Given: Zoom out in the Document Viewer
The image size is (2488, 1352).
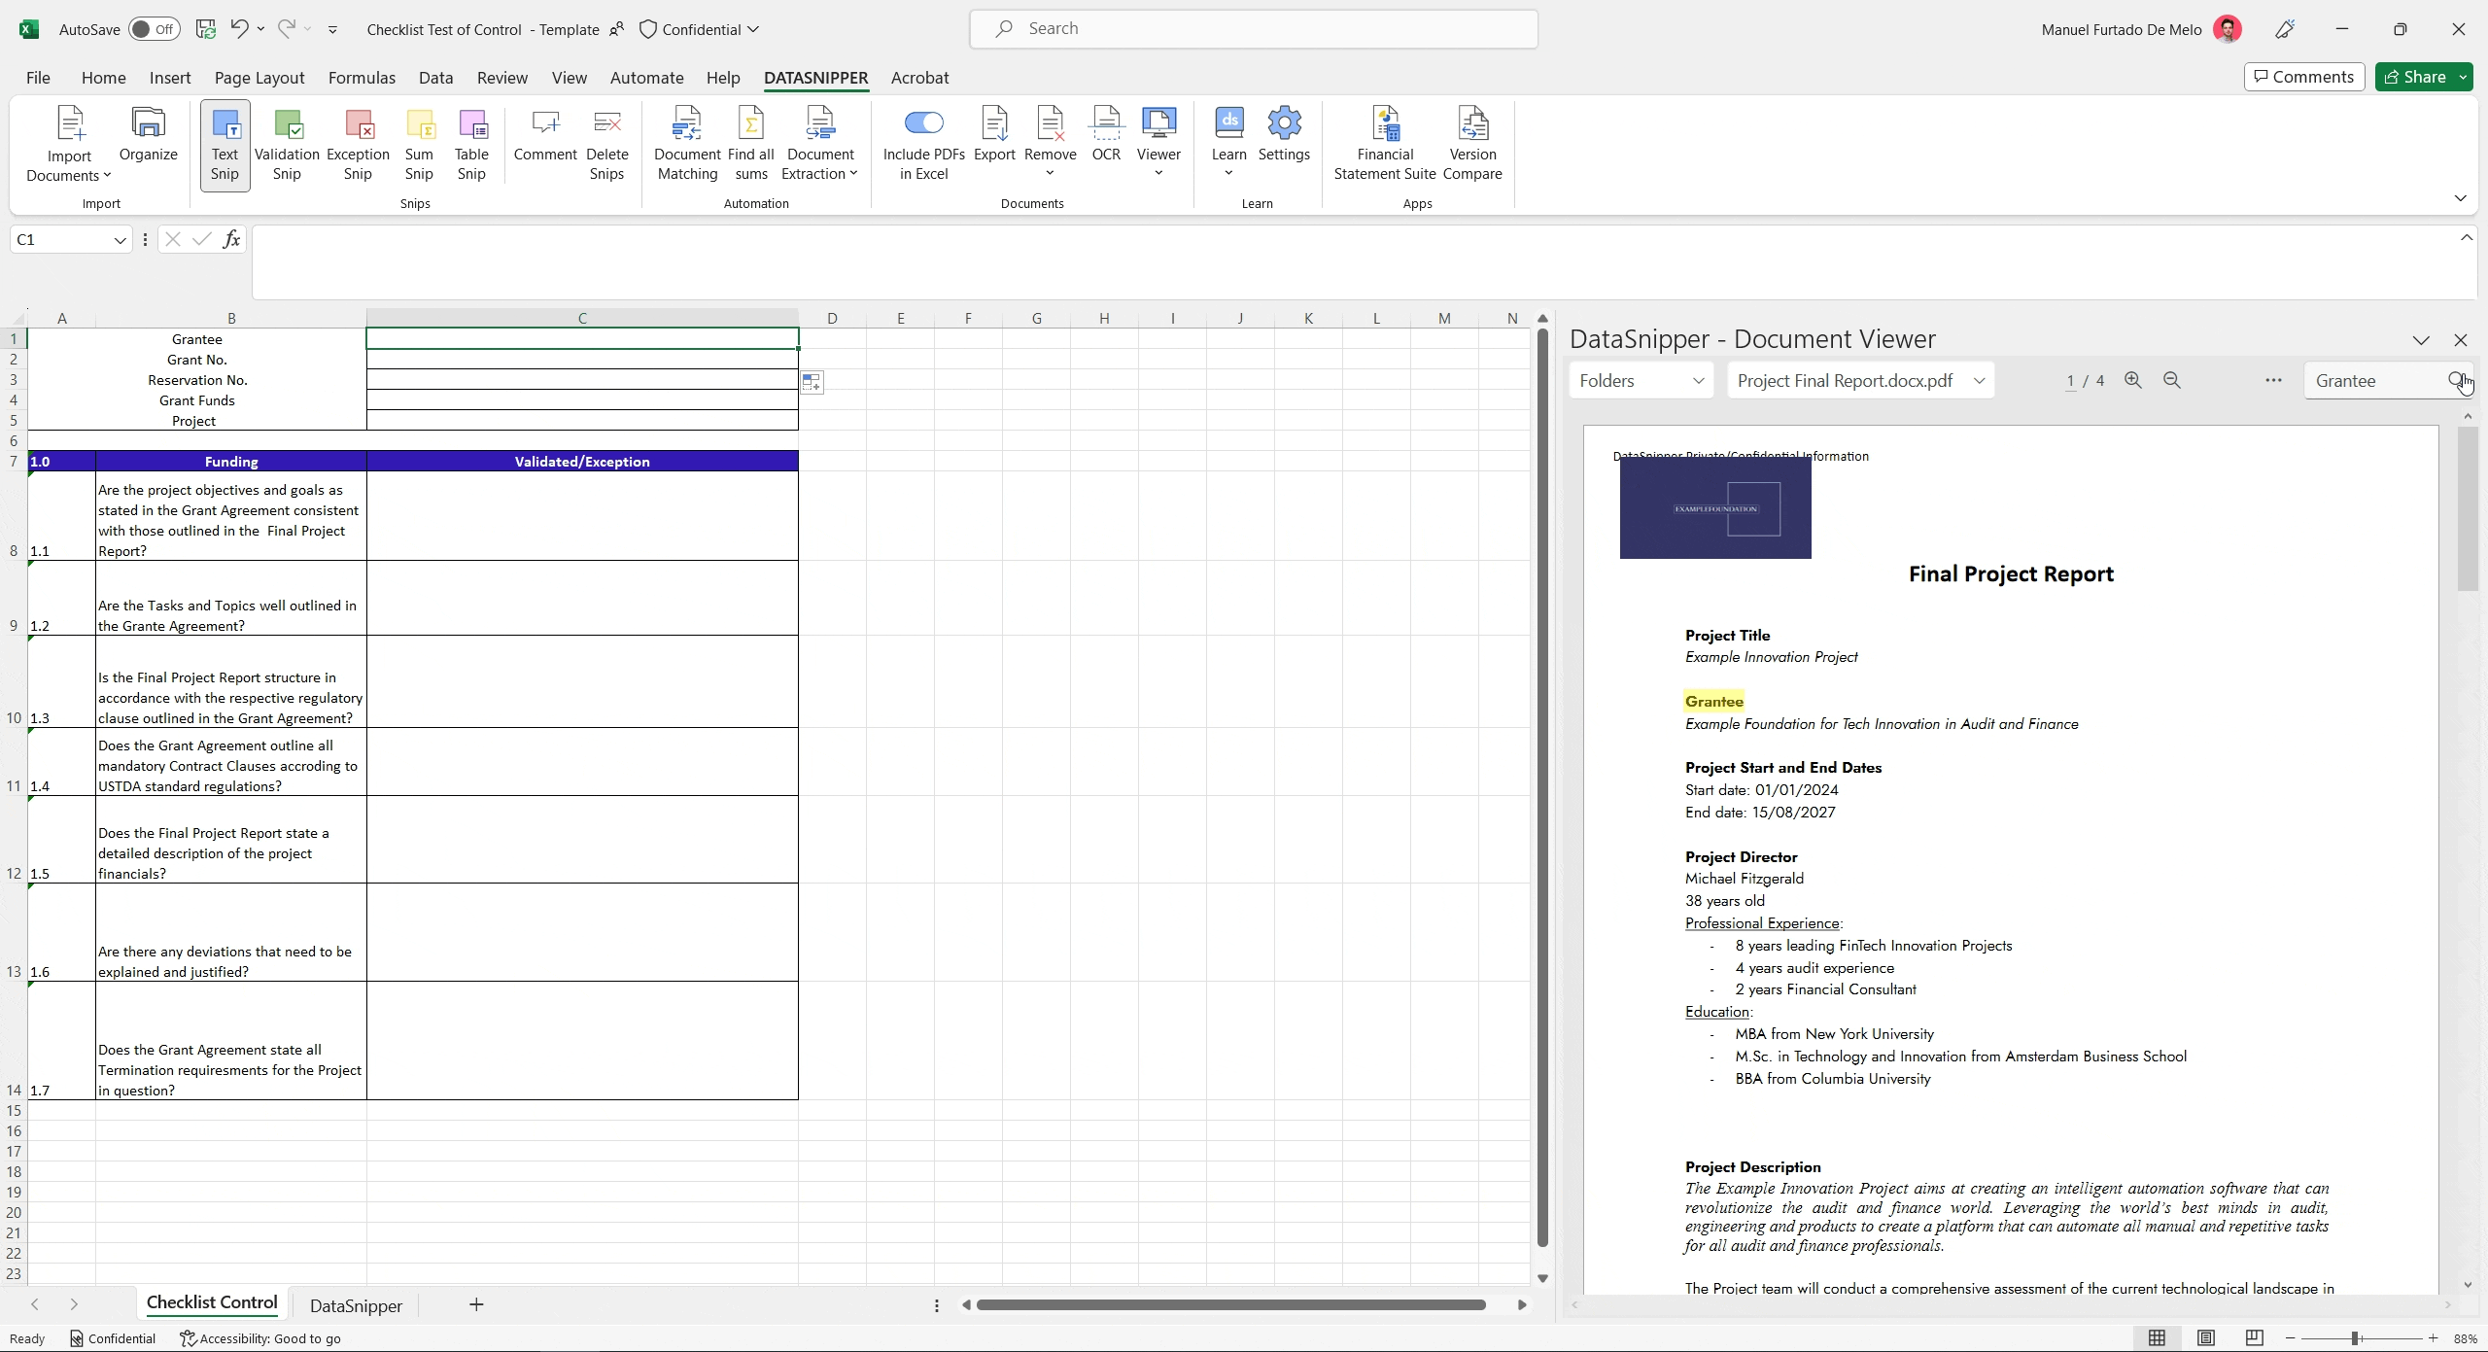Looking at the screenshot, I should click(x=2170, y=380).
